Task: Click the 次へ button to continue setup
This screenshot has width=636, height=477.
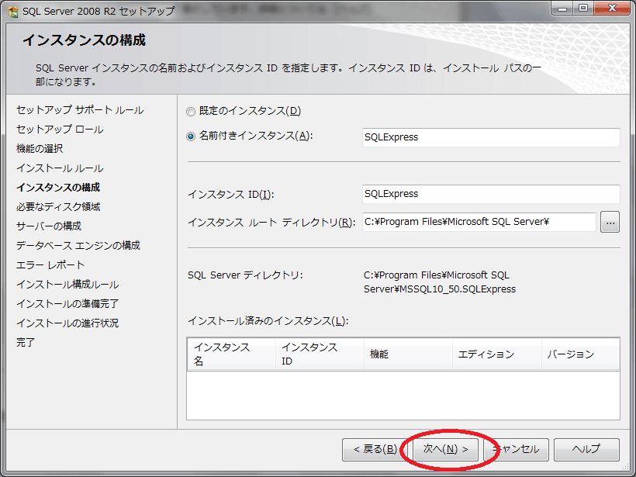Action: (x=442, y=449)
